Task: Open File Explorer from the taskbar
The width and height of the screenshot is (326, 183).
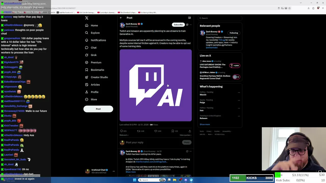Action: click(174, 180)
